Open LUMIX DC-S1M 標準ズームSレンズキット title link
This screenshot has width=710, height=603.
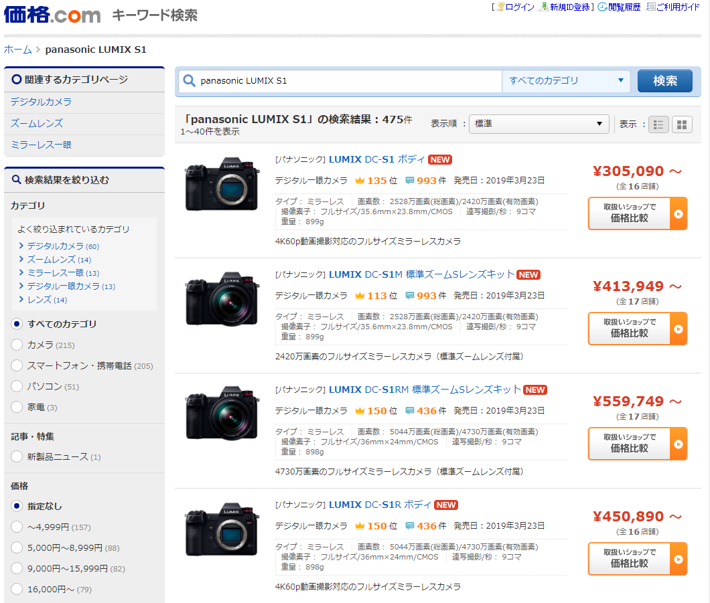(421, 274)
